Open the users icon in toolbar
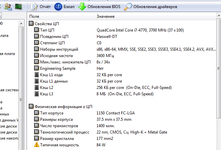 point(8,7)
